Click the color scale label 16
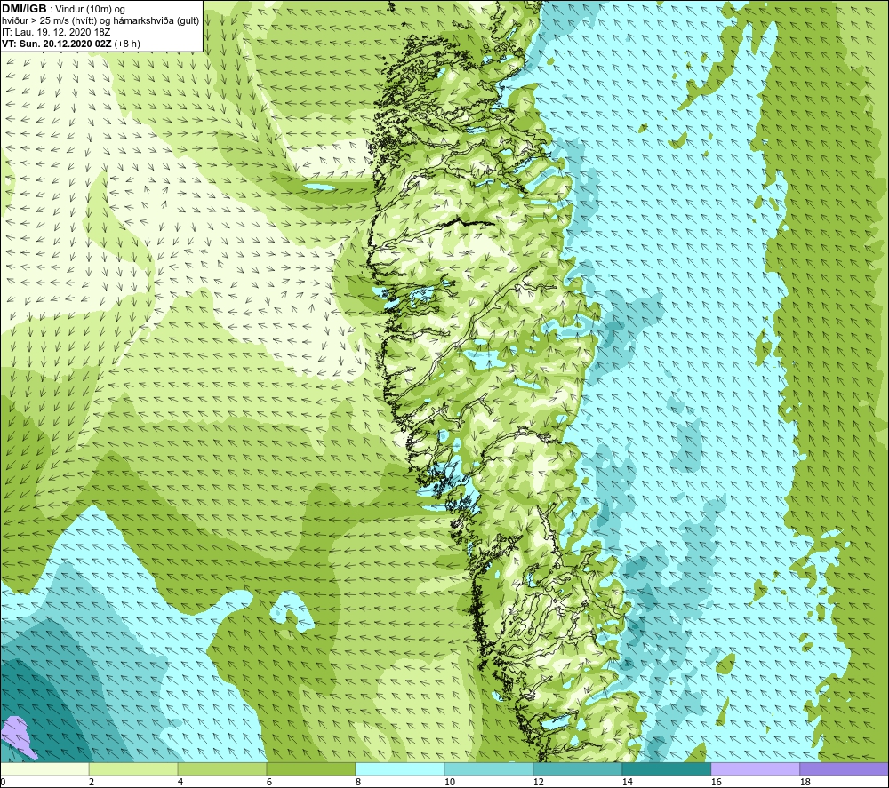 pyautogui.click(x=716, y=782)
